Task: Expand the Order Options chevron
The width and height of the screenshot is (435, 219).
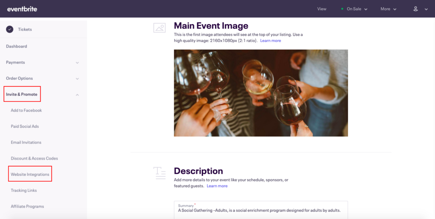Action: pyautogui.click(x=77, y=79)
